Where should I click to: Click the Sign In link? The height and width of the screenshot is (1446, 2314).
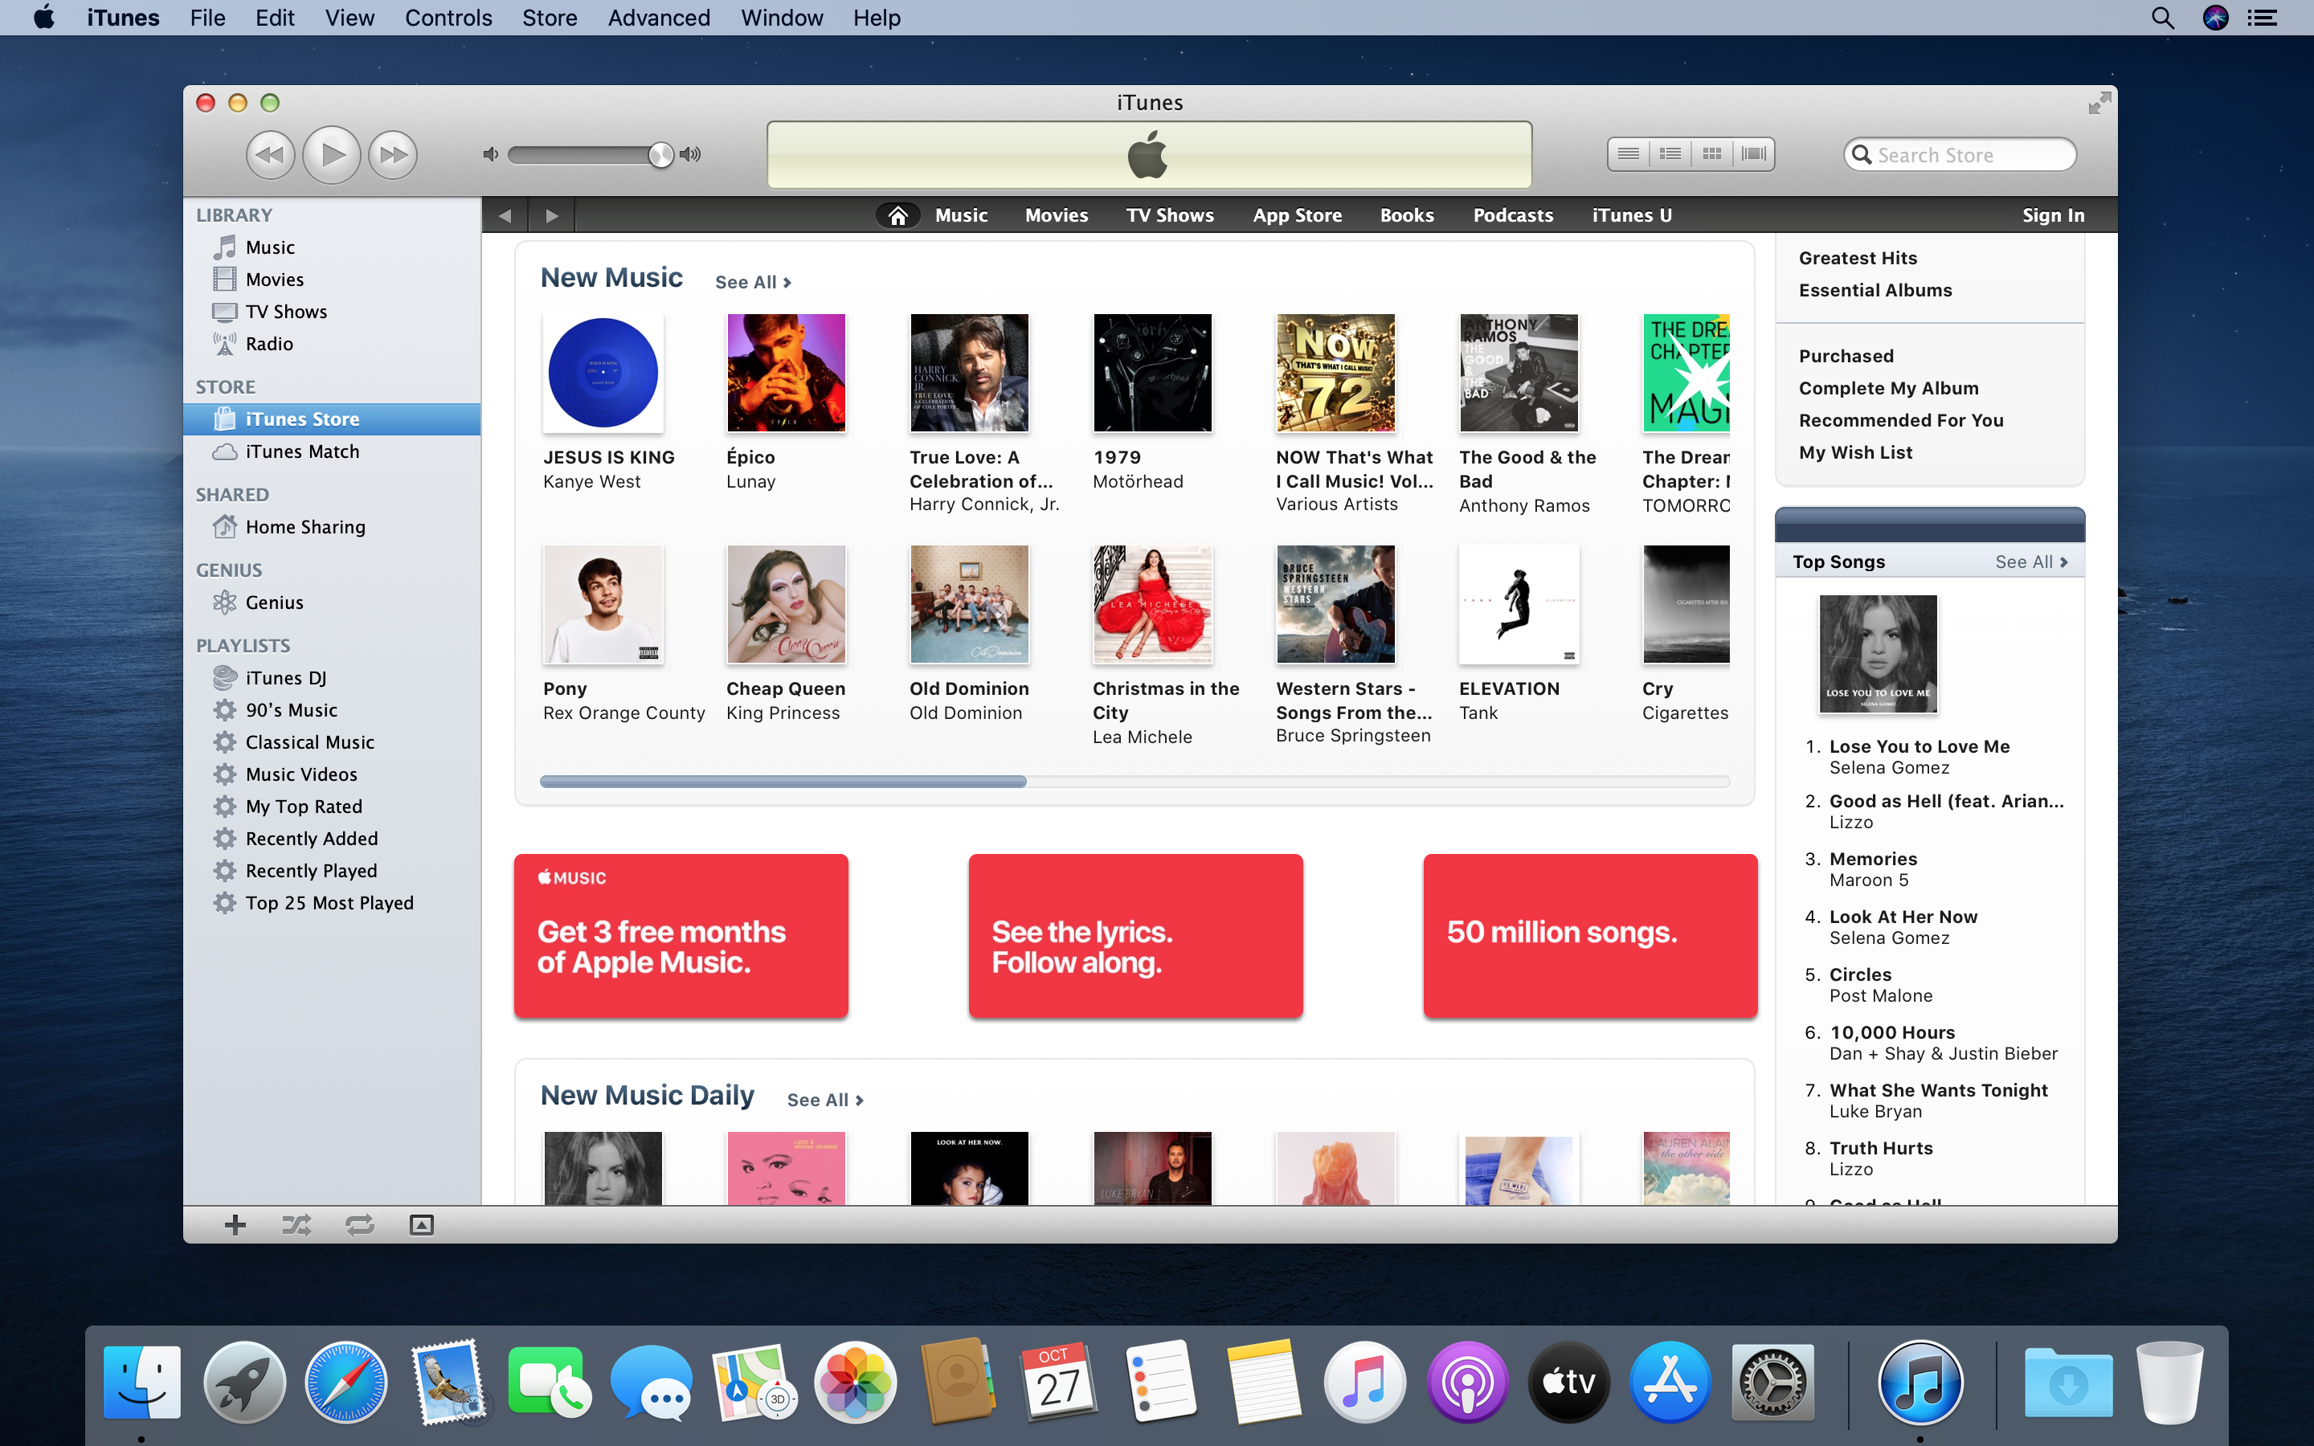click(2053, 215)
